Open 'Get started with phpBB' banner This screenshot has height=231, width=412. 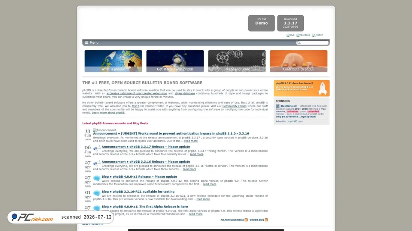point(175,61)
